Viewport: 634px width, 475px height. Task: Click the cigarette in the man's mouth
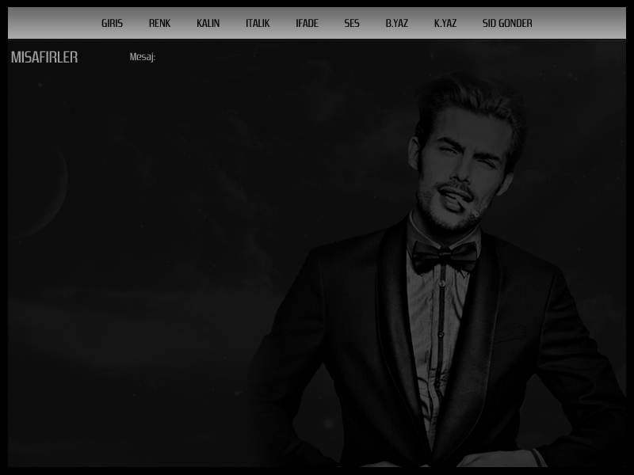466,207
